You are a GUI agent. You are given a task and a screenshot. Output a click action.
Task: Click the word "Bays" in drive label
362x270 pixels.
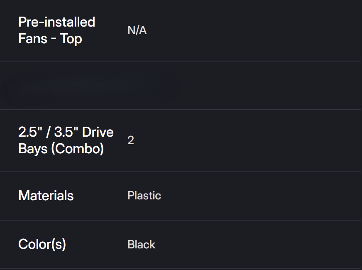(x=32, y=149)
